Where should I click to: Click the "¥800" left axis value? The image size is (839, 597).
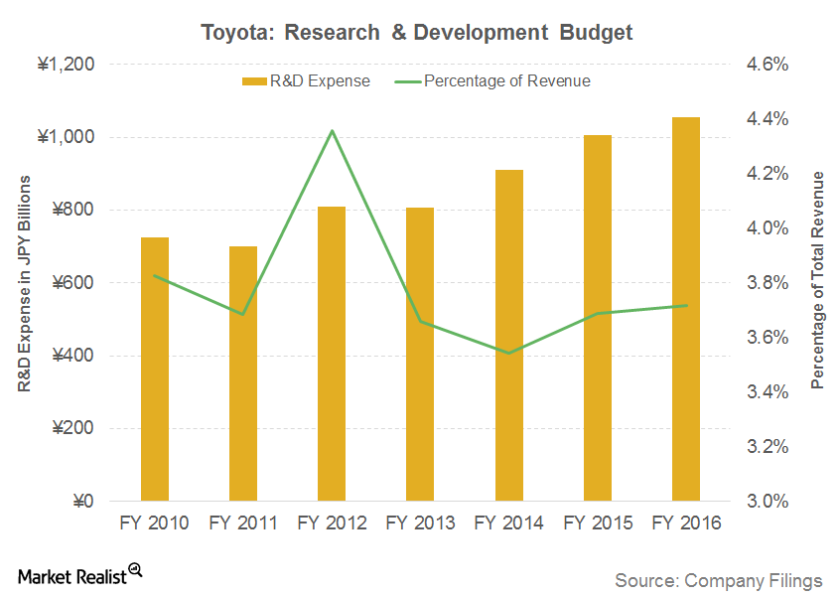tap(72, 210)
